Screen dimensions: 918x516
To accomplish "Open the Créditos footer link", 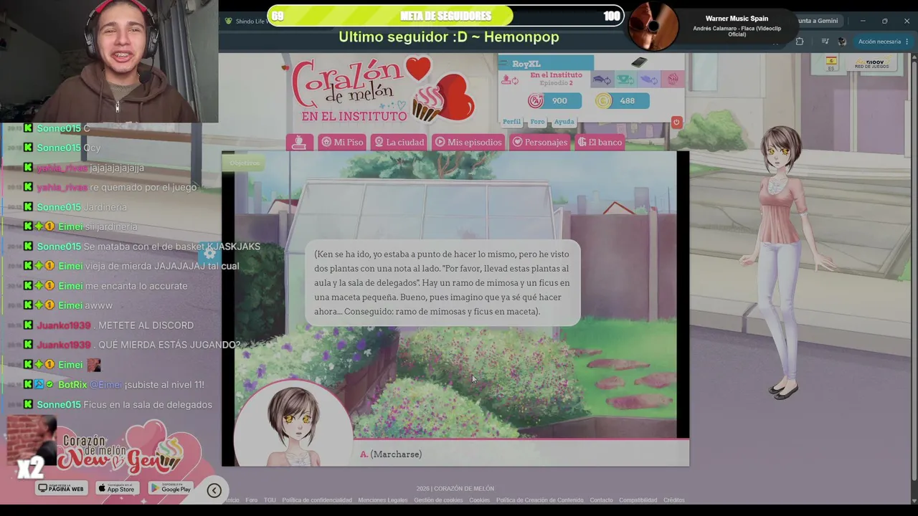I will tap(674, 500).
